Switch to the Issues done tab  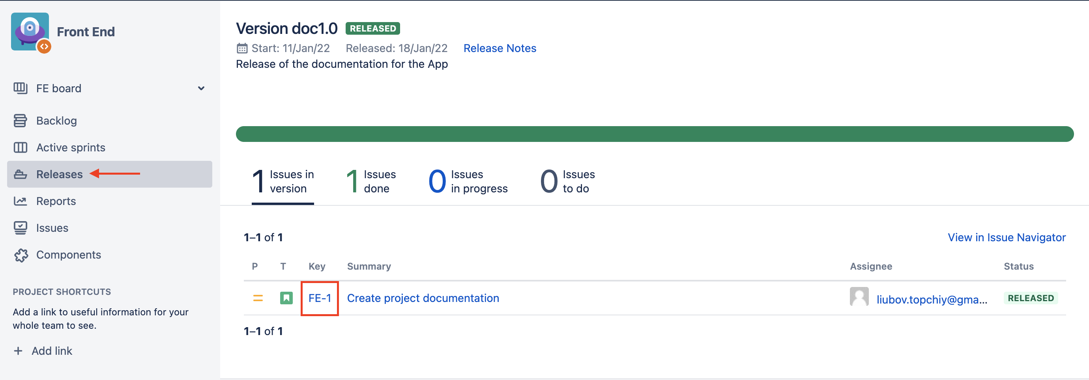coord(371,182)
